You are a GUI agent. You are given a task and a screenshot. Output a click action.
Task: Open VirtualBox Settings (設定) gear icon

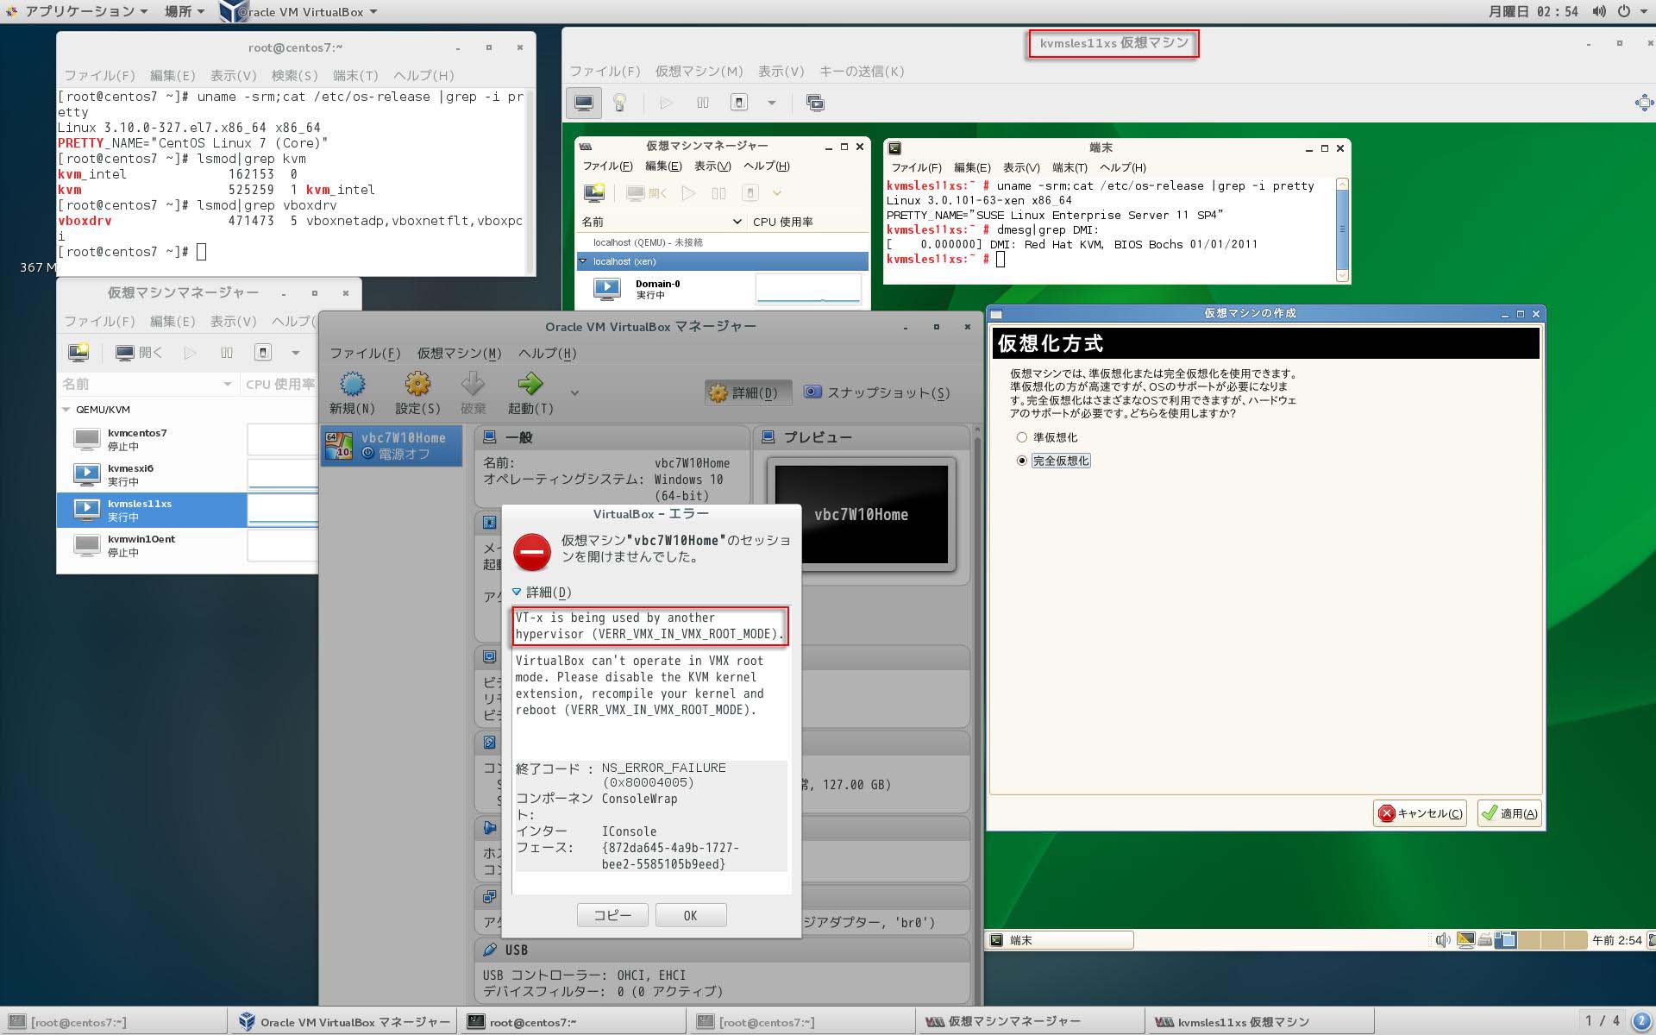click(417, 384)
